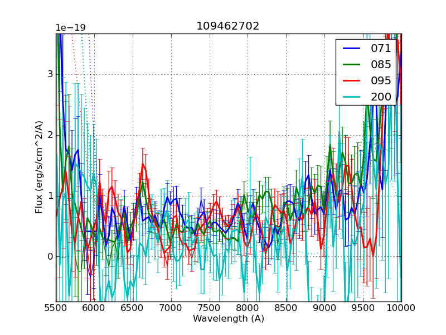This screenshot has width=446, height=335.
Task: Click the 6500 x-axis tick label
Action: click(133, 308)
